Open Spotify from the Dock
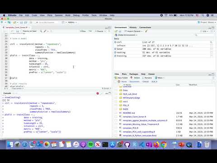 click(90, 144)
